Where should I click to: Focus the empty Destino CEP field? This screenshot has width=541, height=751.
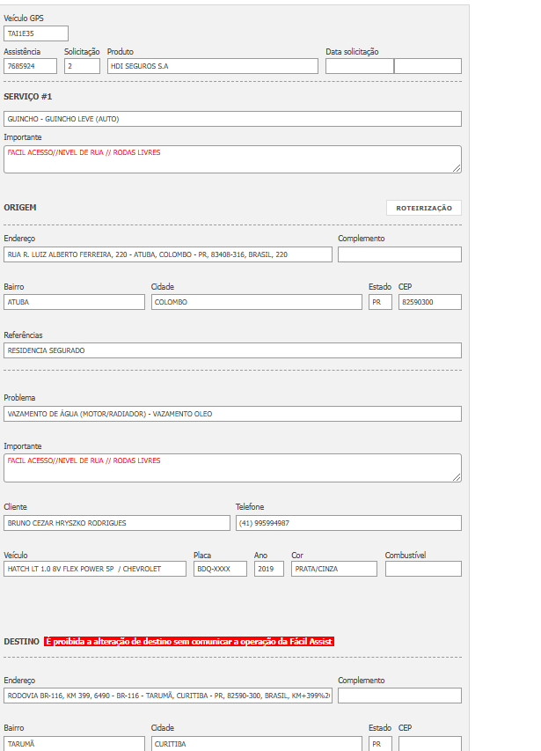(x=430, y=744)
